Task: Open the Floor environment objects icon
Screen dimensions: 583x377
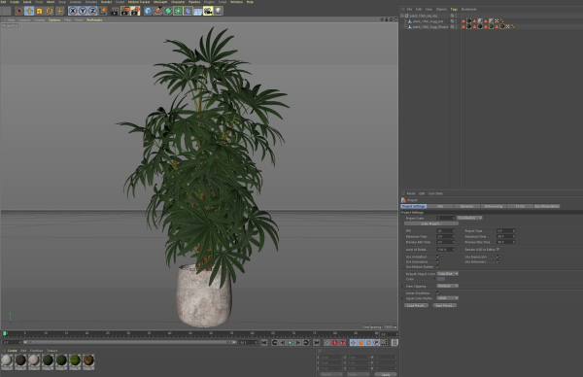Action: [x=198, y=11]
